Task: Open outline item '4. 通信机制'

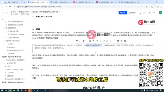Action: point(9,76)
